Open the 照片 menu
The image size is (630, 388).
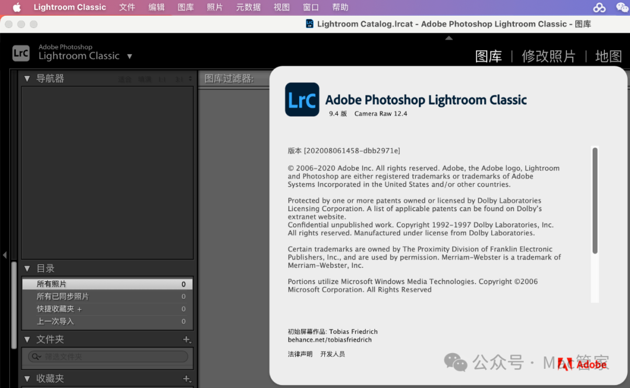pyautogui.click(x=215, y=7)
